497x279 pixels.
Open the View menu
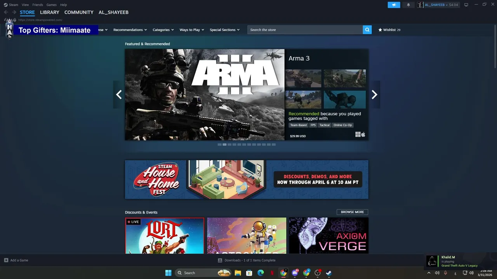(x=25, y=5)
